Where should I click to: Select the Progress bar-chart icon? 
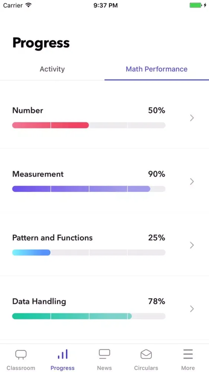coord(63,354)
